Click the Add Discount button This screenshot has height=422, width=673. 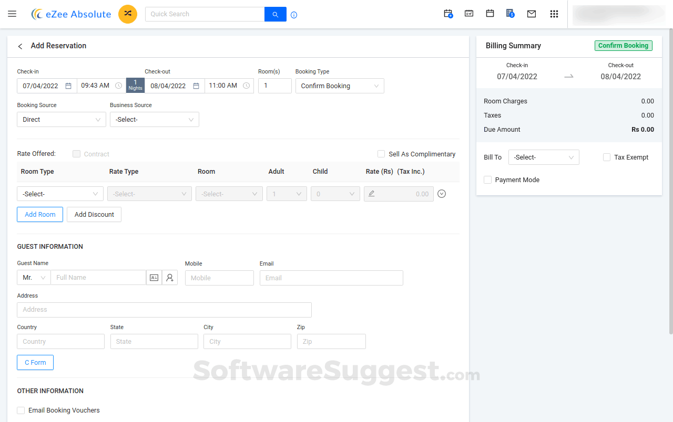pyautogui.click(x=94, y=215)
